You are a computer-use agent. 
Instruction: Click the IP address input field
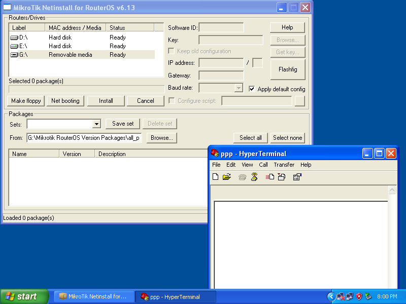point(221,62)
